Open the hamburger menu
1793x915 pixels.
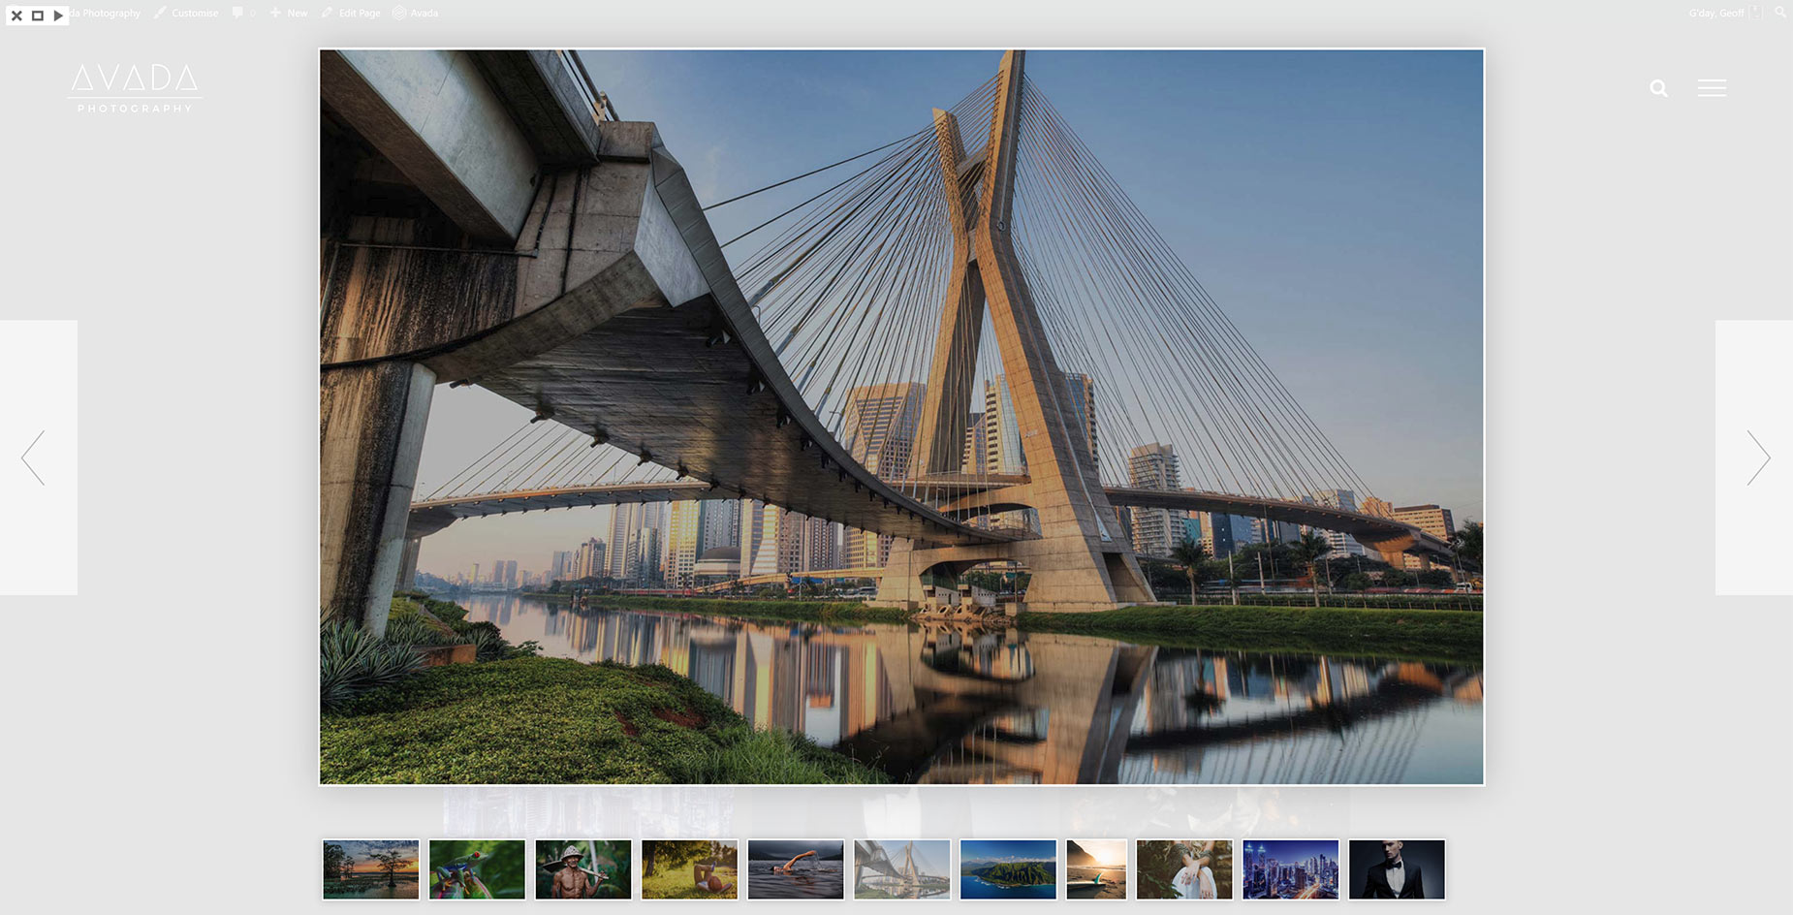pyautogui.click(x=1712, y=88)
